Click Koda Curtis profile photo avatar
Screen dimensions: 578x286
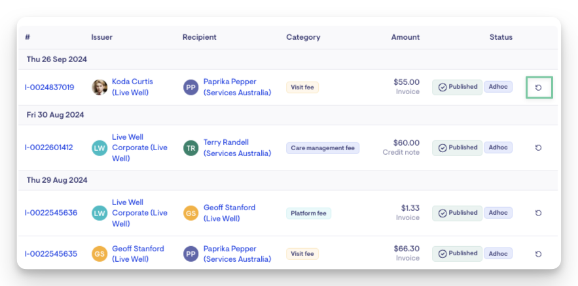[99, 87]
